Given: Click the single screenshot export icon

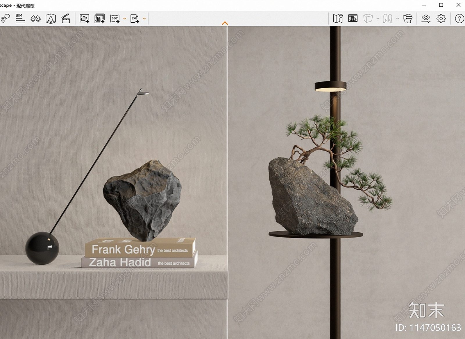Looking at the screenshot, I should [84, 19].
